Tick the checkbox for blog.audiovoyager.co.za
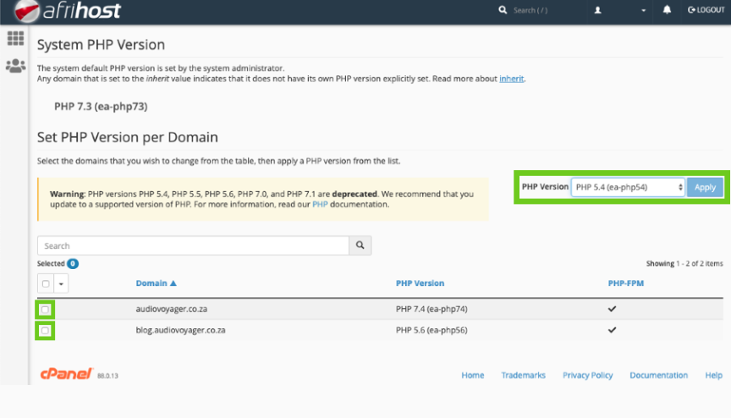731x418 pixels. [45, 330]
